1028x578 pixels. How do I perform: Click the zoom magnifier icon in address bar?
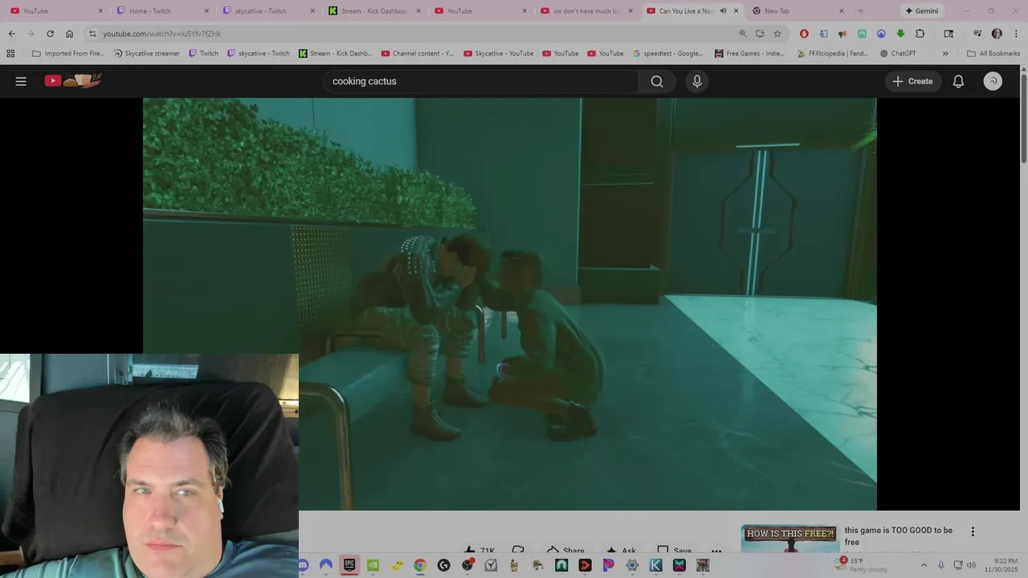pyautogui.click(x=743, y=34)
